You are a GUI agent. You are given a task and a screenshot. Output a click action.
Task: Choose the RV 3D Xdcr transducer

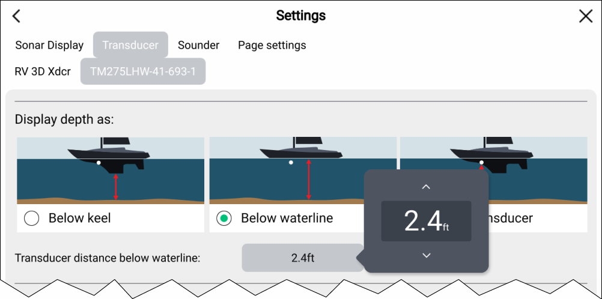coord(43,71)
